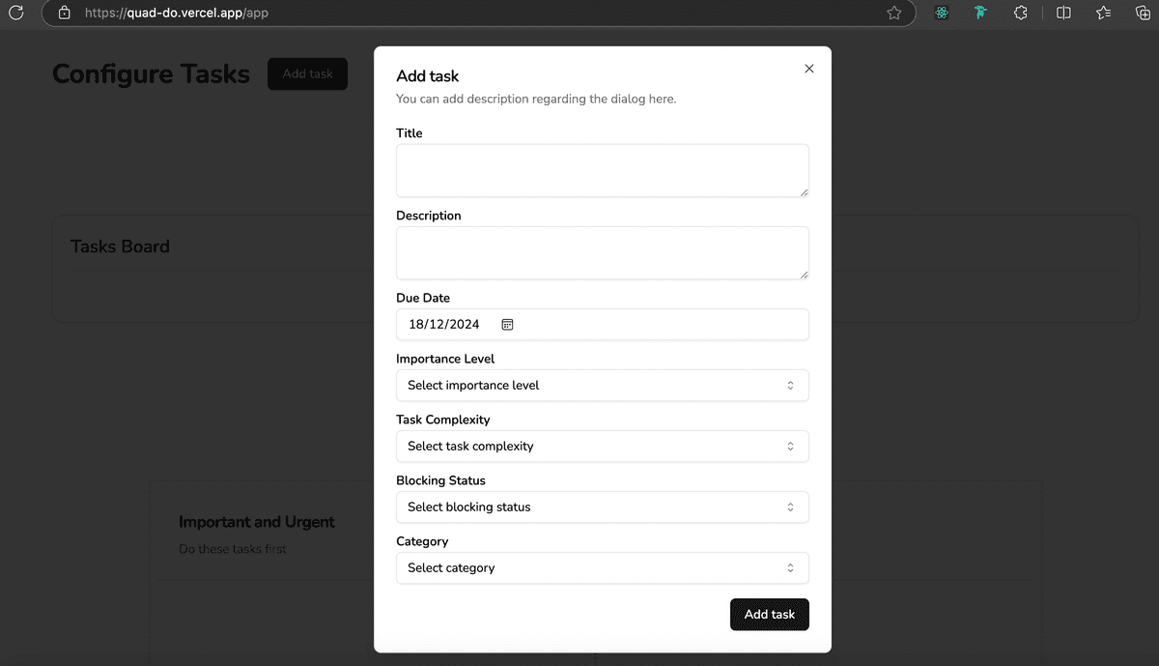
Task: Open the Select category dropdown
Action: 602,567
